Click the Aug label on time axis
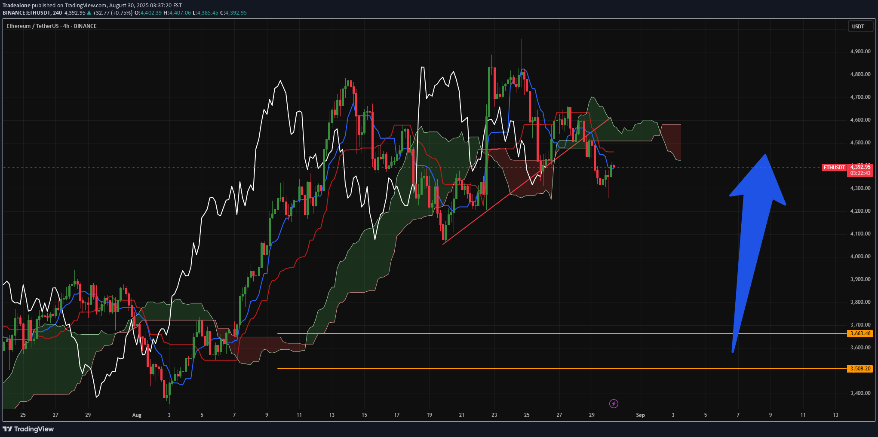 point(137,415)
